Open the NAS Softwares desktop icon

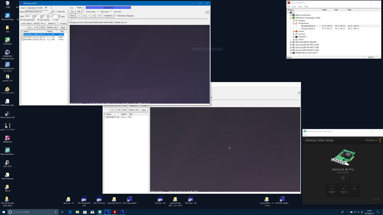tap(8, 176)
